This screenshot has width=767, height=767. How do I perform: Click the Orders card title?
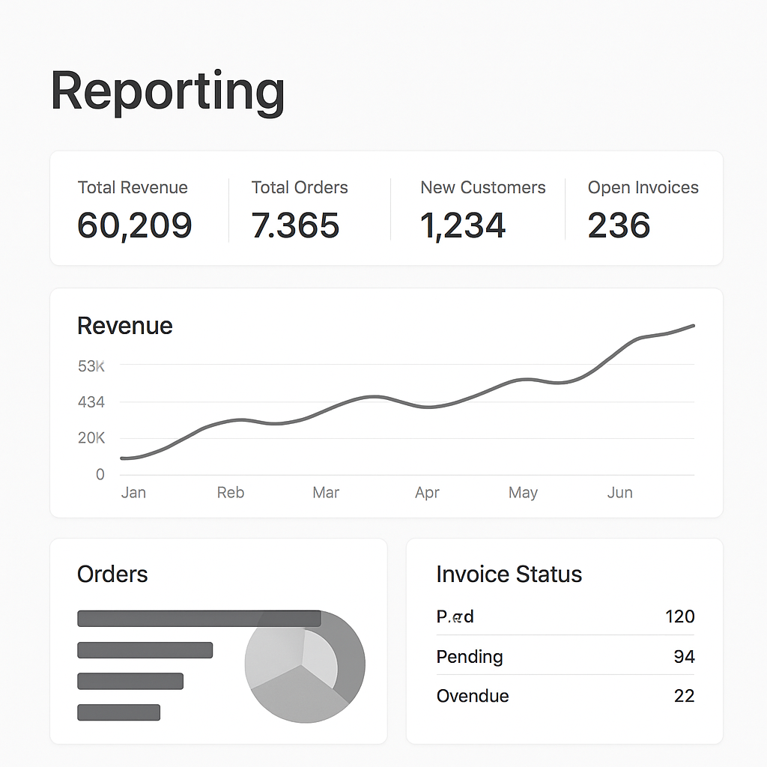(x=112, y=575)
